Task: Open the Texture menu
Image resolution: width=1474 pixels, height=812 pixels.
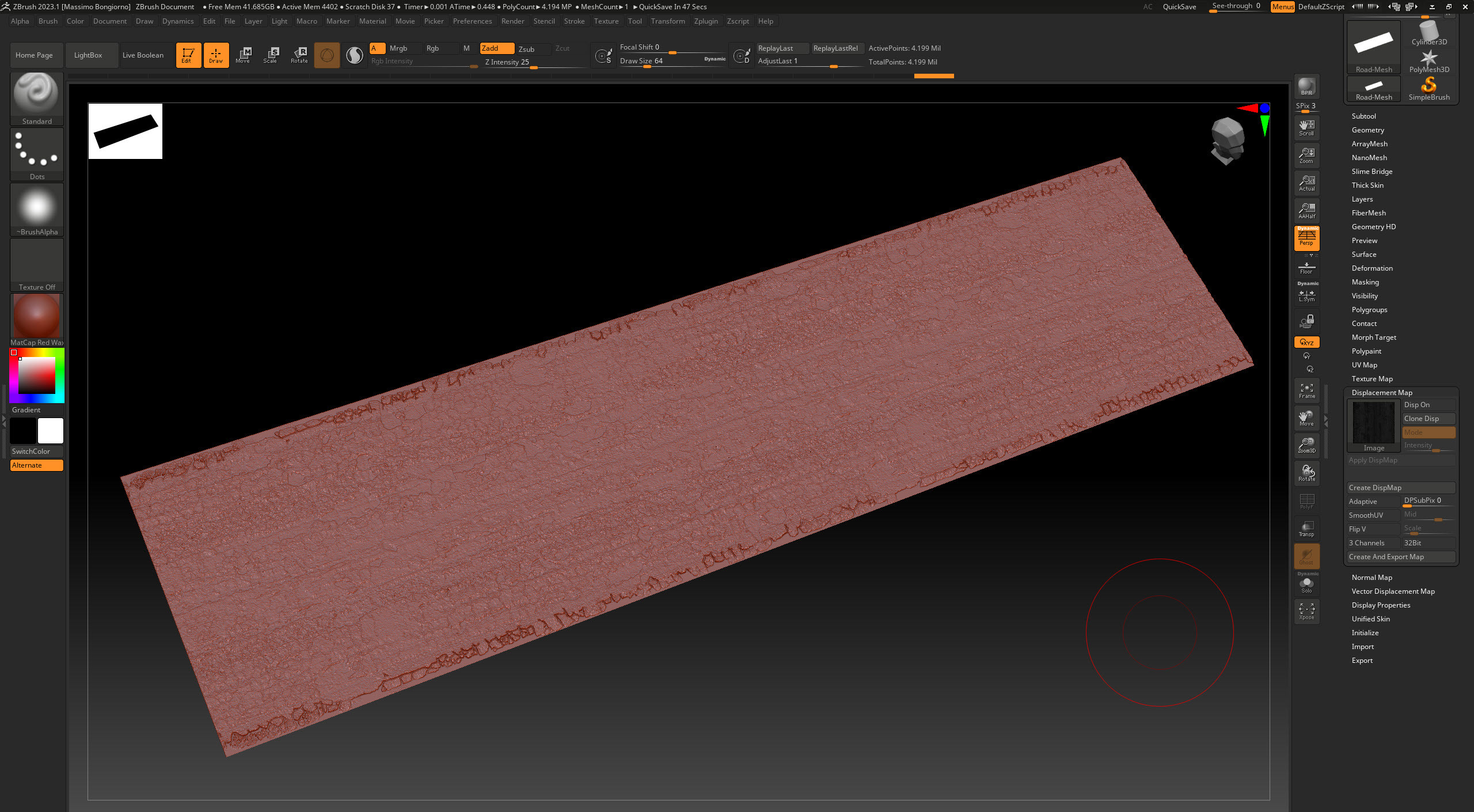Action: point(606,21)
